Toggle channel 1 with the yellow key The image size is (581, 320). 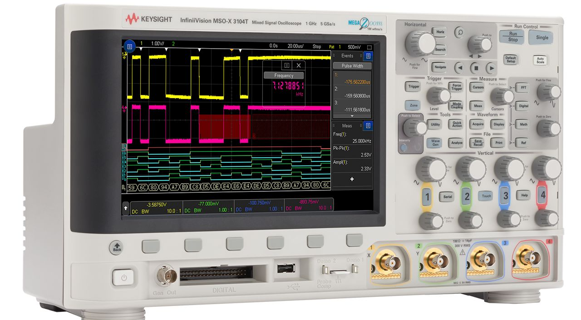(x=427, y=197)
